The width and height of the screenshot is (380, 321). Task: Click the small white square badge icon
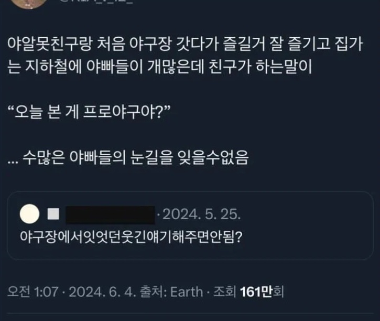(x=53, y=215)
